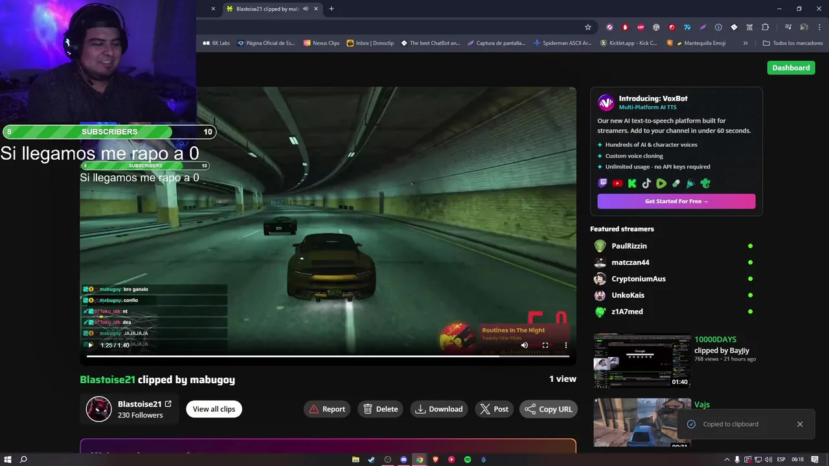Open the 10000DAYS clip thumbnail
Screen dimensions: 829x466
tap(642, 361)
